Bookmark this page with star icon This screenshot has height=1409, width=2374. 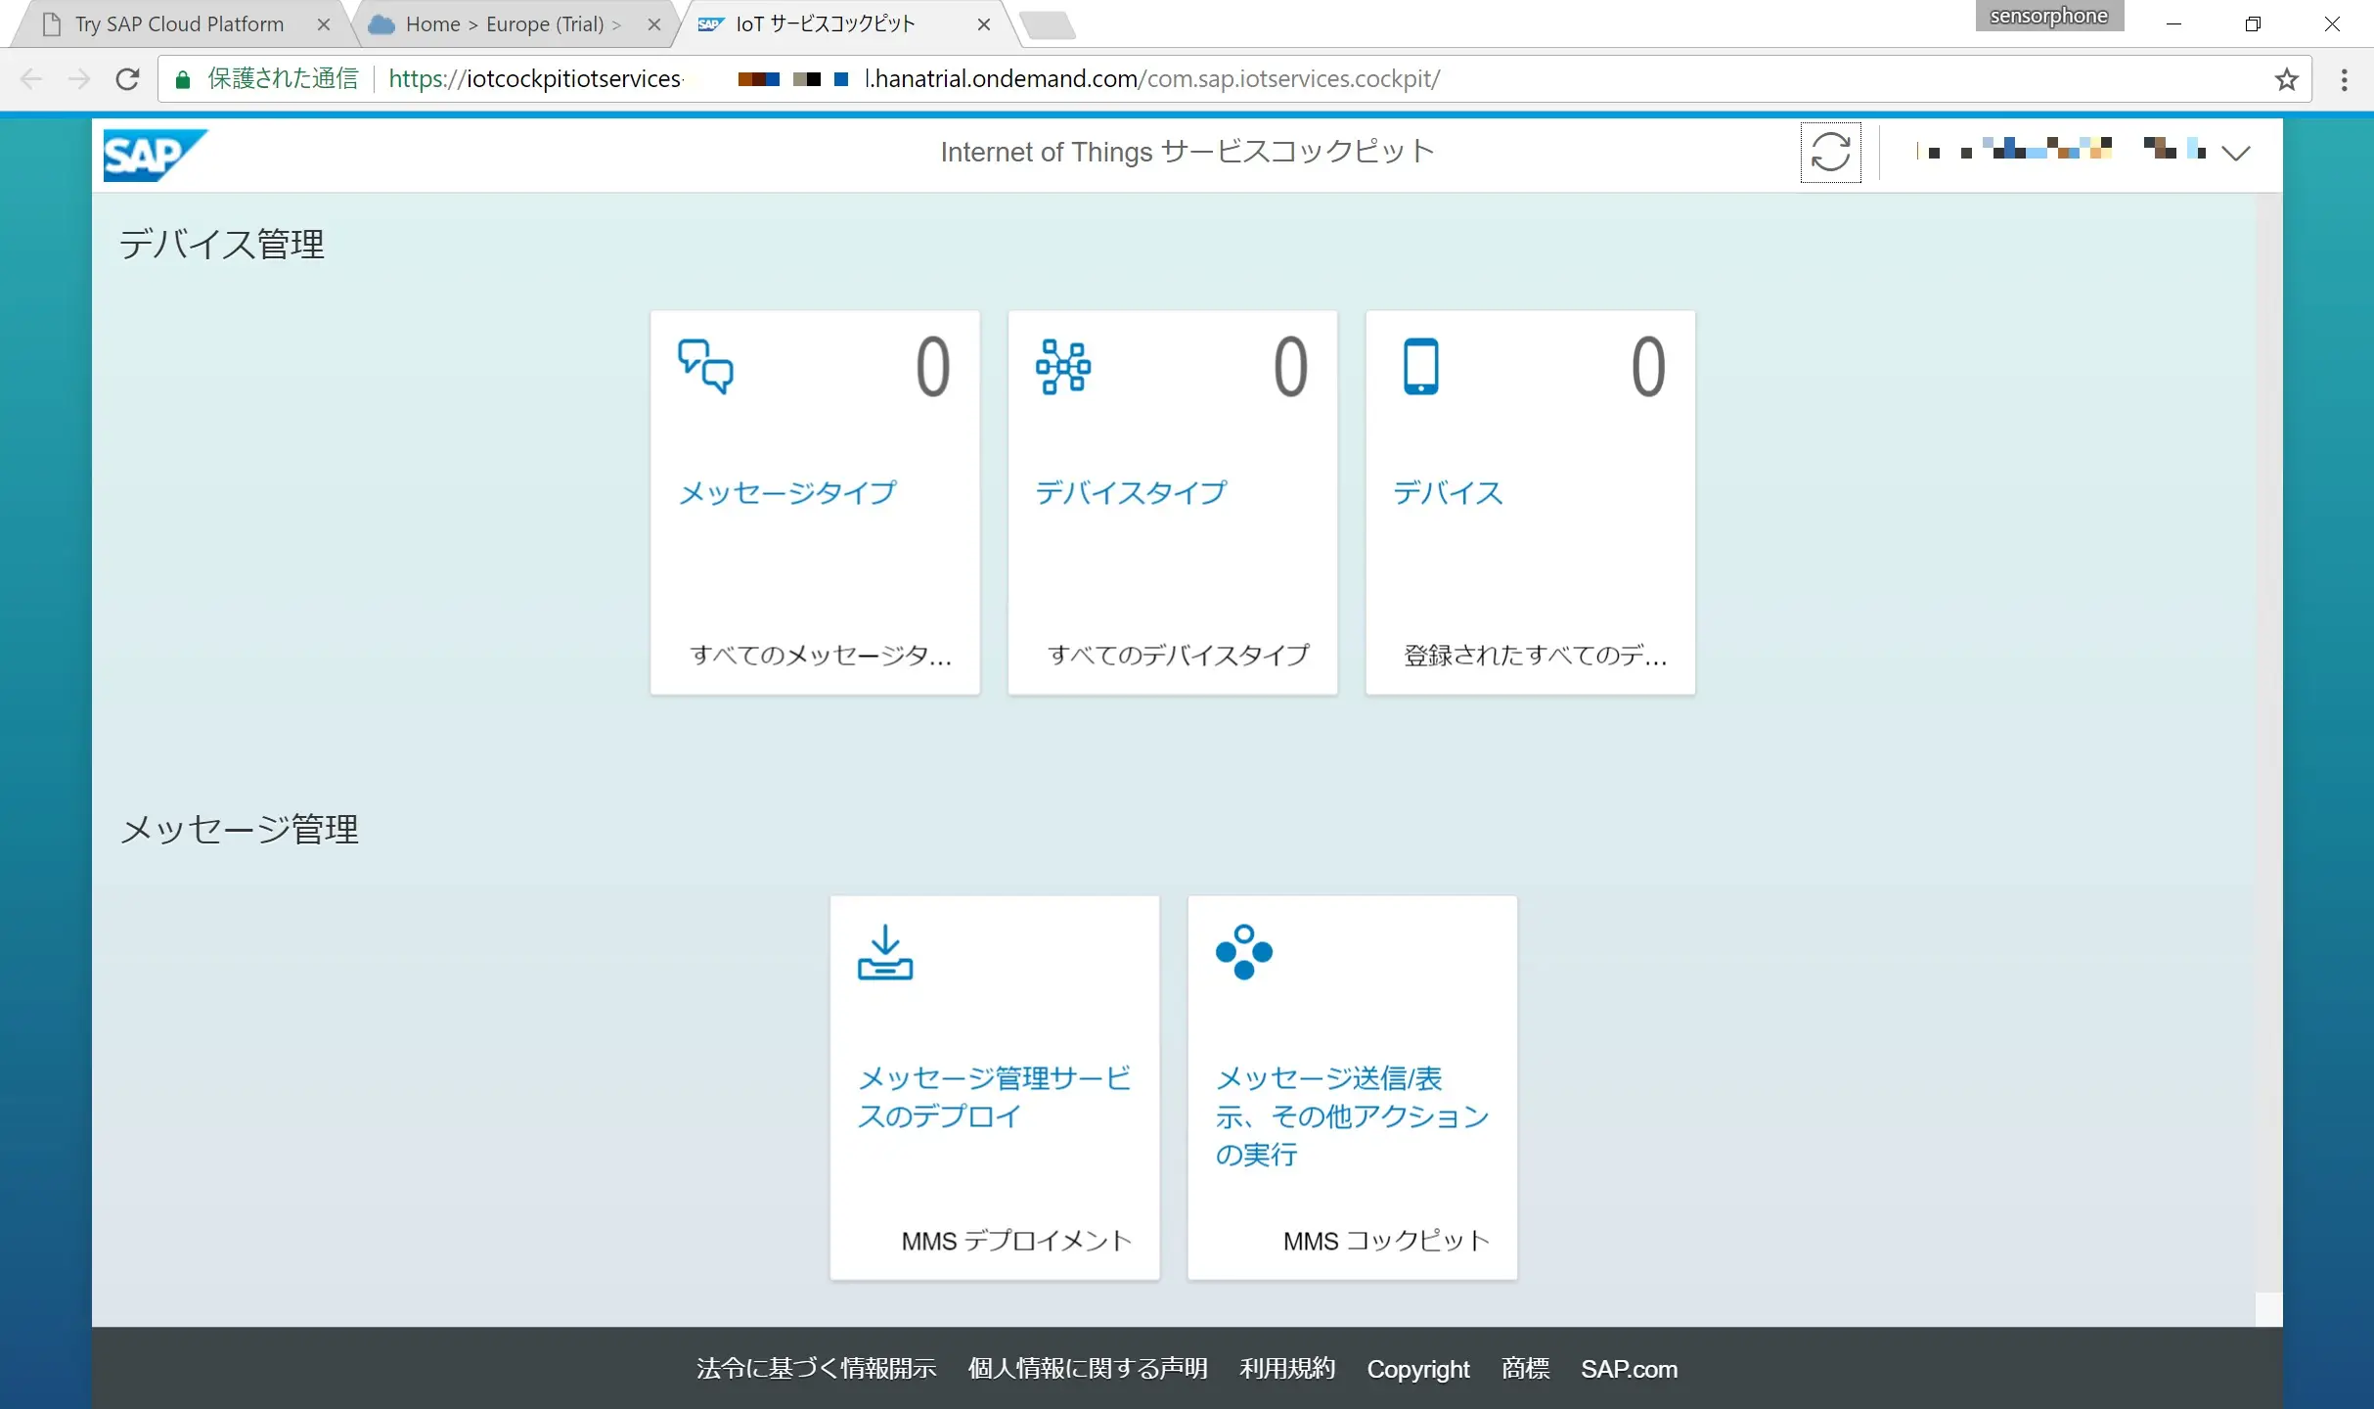point(2286,79)
